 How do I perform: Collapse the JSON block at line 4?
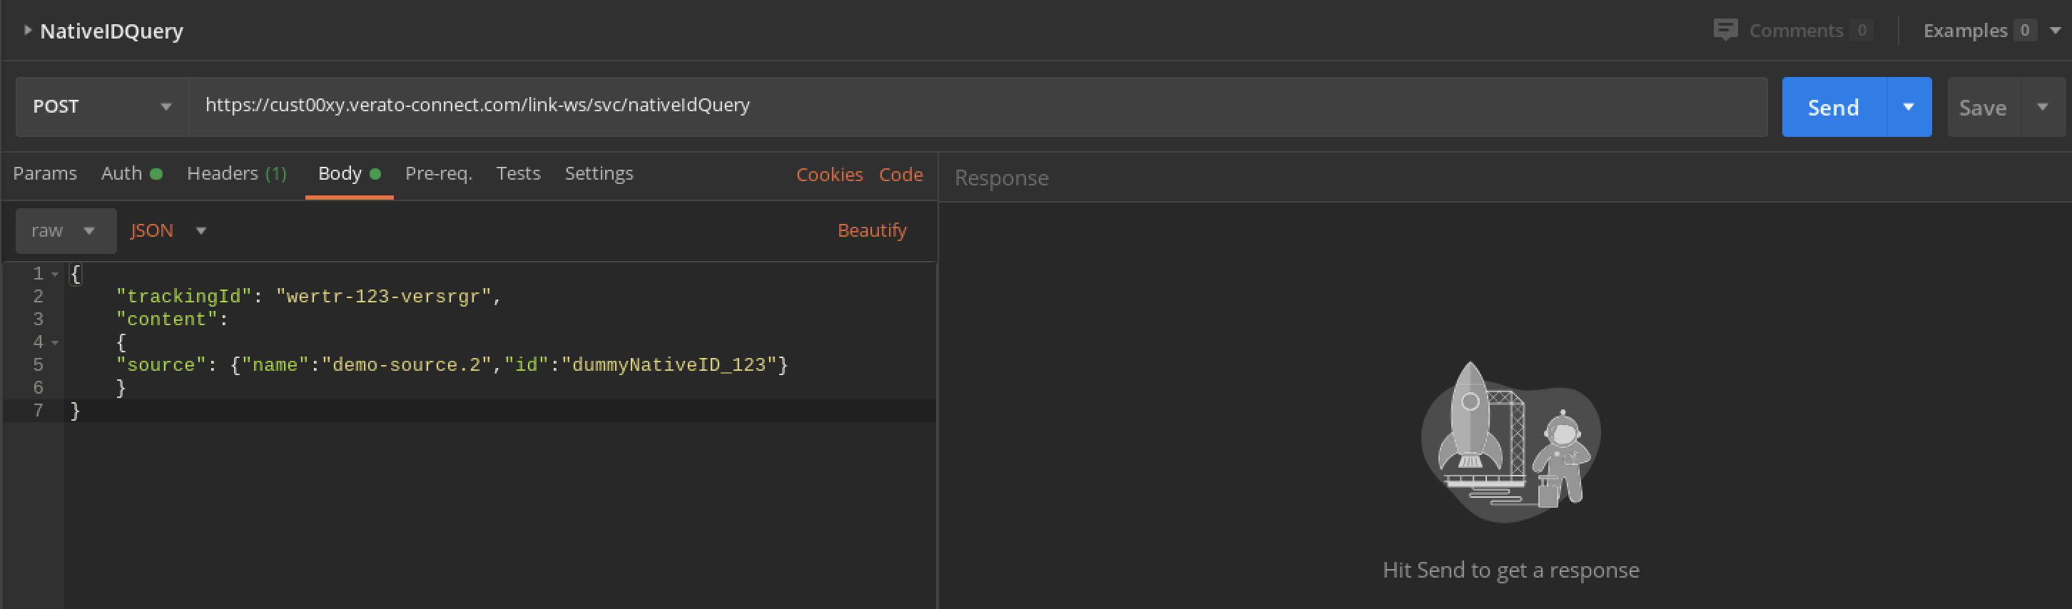tap(55, 342)
